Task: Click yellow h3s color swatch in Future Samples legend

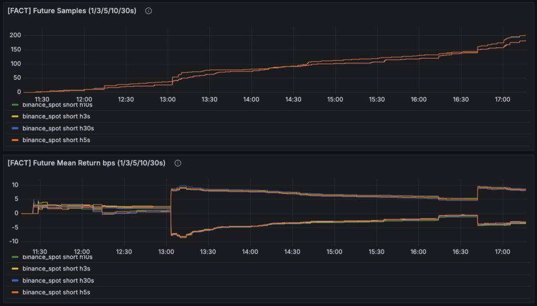Action: (15, 116)
